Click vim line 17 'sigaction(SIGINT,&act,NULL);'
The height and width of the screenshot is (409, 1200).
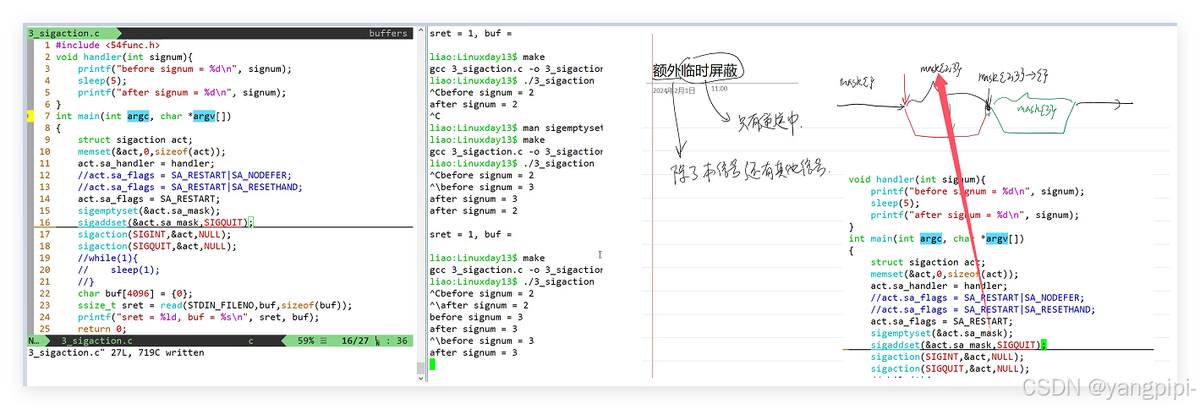tap(155, 235)
